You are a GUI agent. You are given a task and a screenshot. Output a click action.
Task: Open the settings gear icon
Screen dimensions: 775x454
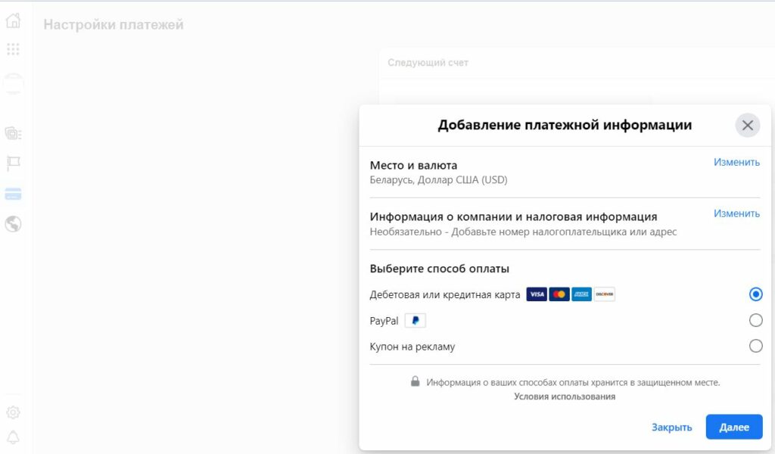[14, 412]
